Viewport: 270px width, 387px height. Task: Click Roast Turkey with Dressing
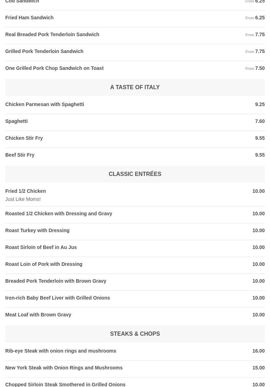(x=38, y=230)
